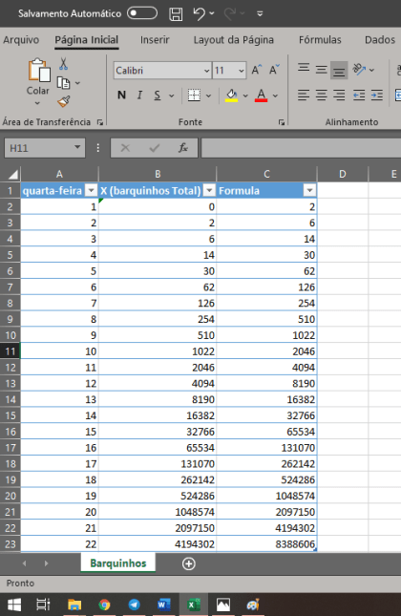This screenshot has height=616, width=401.
Task: Click the Insert Function fx icon
Action: tap(183, 148)
